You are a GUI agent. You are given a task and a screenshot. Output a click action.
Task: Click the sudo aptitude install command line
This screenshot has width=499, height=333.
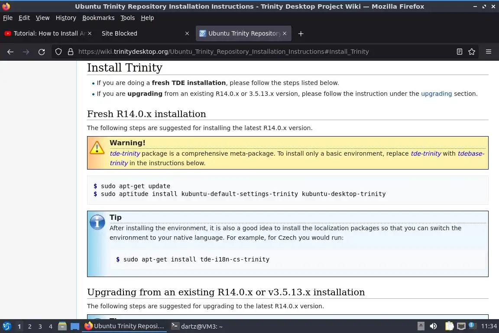(x=243, y=194)
